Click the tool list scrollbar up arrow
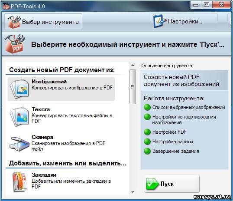 133,65
